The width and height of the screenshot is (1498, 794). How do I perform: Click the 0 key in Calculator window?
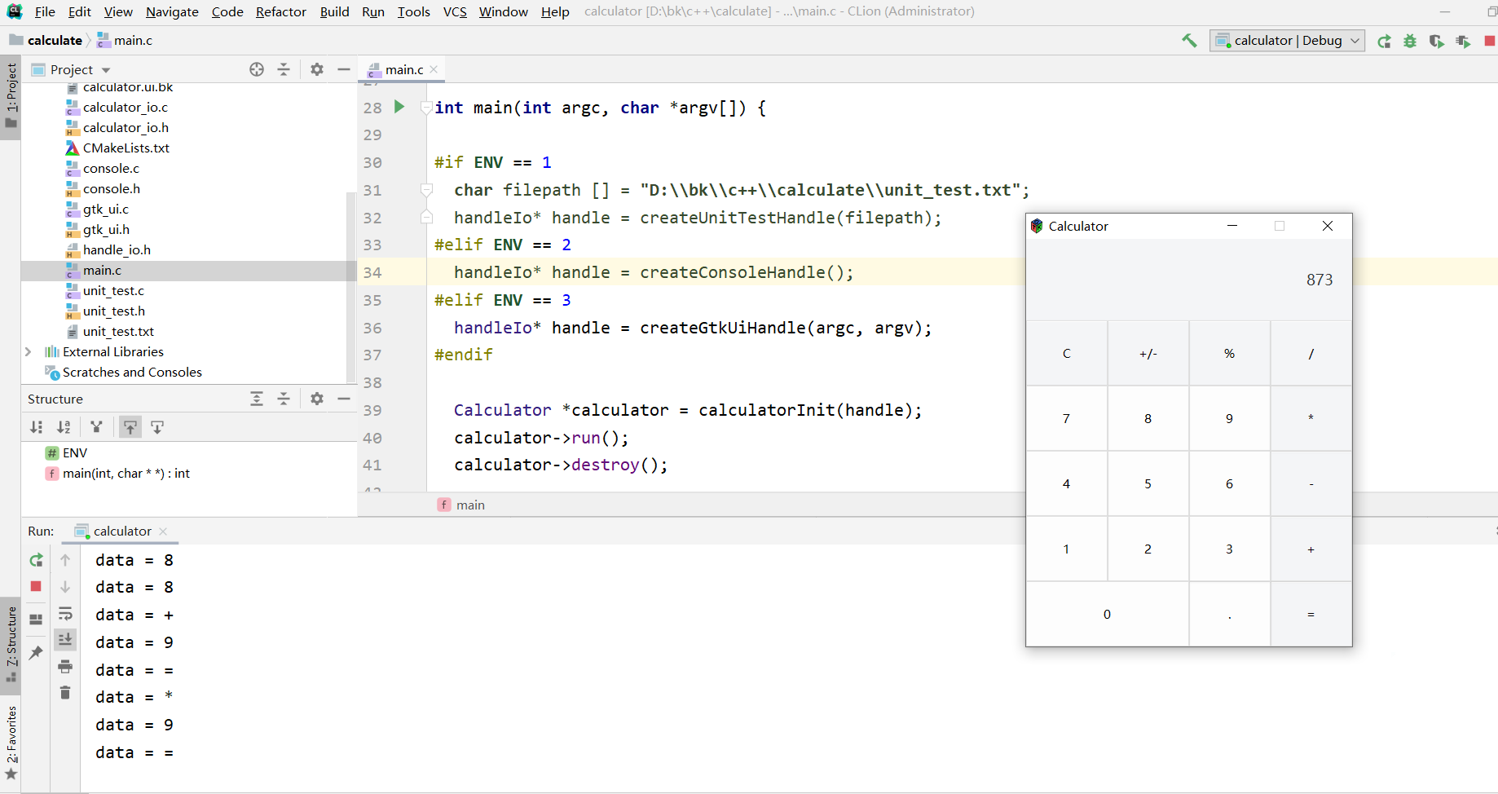[x=1107, y=614]
